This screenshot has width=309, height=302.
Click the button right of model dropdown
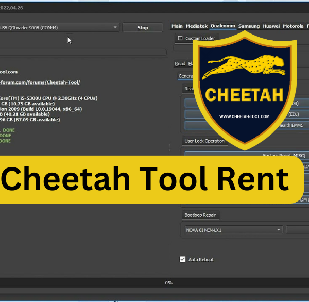(297, 230)
